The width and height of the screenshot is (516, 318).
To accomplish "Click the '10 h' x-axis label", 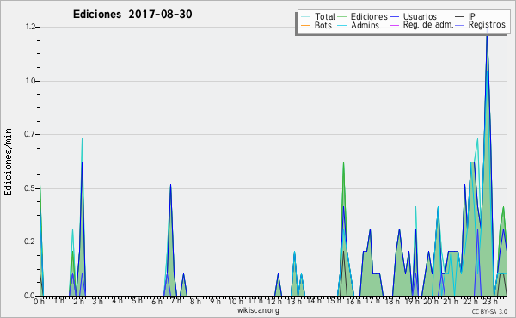I will pos(236,301).
